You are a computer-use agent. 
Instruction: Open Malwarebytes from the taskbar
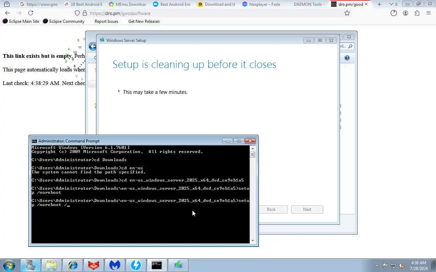(115, 265)
